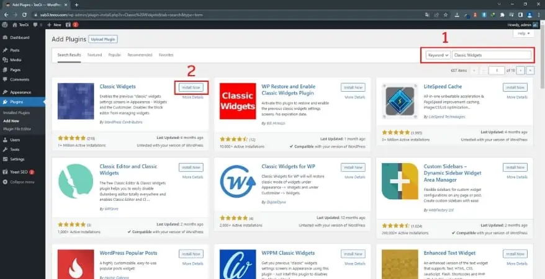Click the Upload Plugin button
The height and width of the screenshot is (279, 545).
pyautogui.click(x=103, y=39)
